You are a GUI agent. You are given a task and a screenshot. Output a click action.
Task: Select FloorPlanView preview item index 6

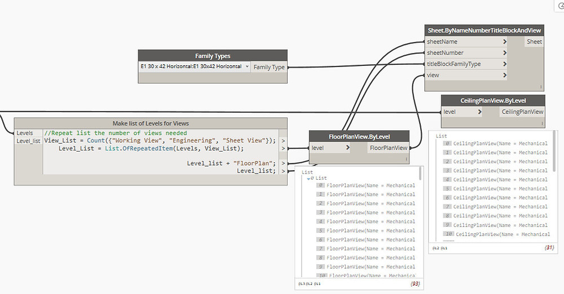click(x=365, y=239)
